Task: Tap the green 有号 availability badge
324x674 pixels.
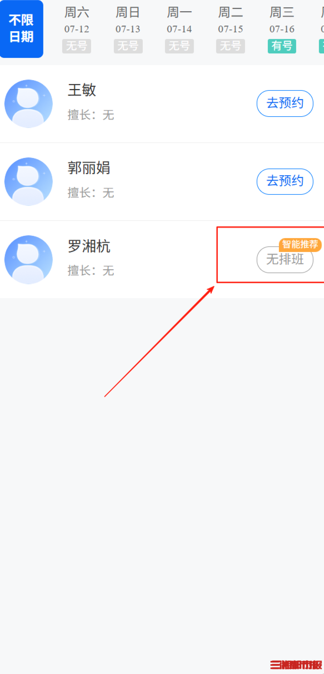Action: [282, 46]
